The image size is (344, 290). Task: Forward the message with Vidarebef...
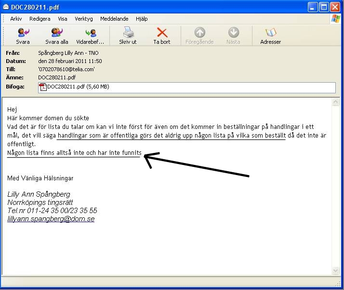90,36
